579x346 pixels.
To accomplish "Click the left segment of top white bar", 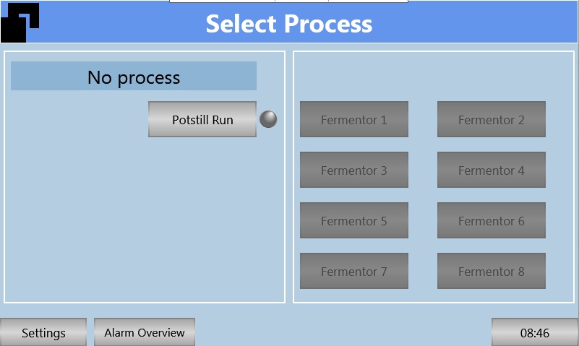I will pyautogui.click(x=222, y=1).
